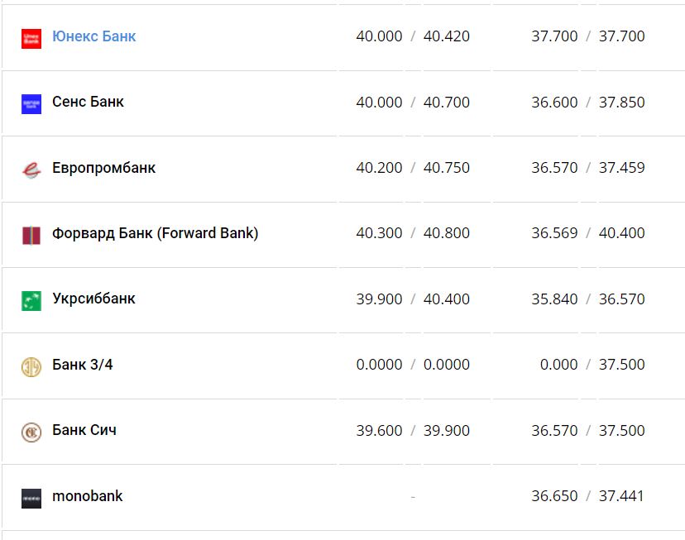Click the Укрсиббанк green logo icon
Viewport: 685px width, 540px height.
tap(31, 300)
